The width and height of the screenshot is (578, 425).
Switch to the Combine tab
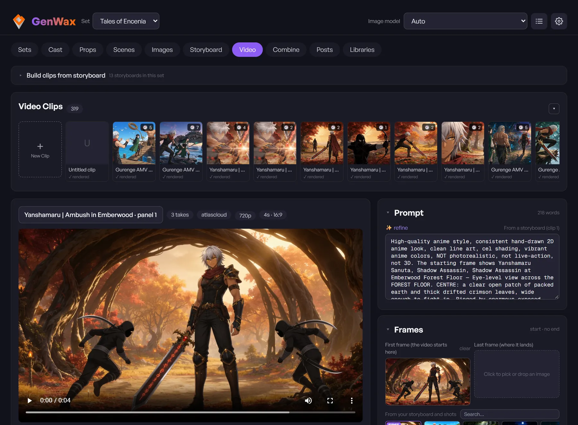[x=286, y=50]
